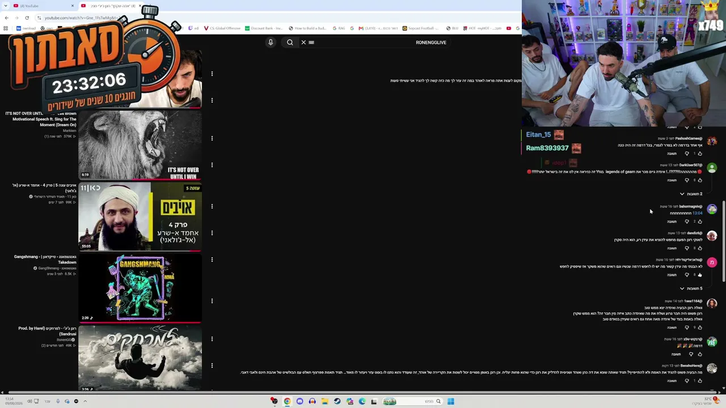Screen dimensions: 726x408
Task: Clear the YouTube search box text
Action: point(303,42)
